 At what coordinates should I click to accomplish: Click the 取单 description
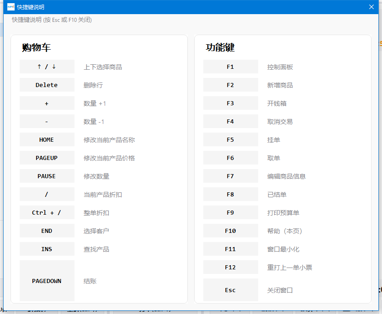pyautogui.click(x=274, y=158)
